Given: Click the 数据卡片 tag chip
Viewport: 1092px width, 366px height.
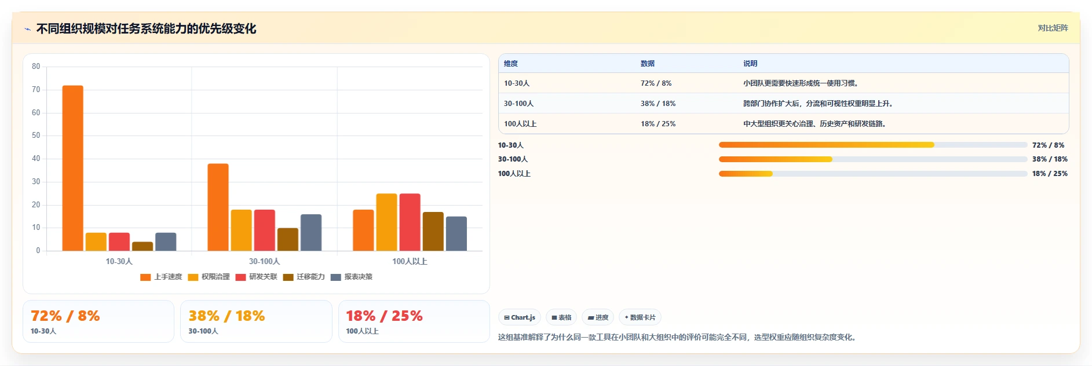Looking at the screenshot, I should pos(640,317).
